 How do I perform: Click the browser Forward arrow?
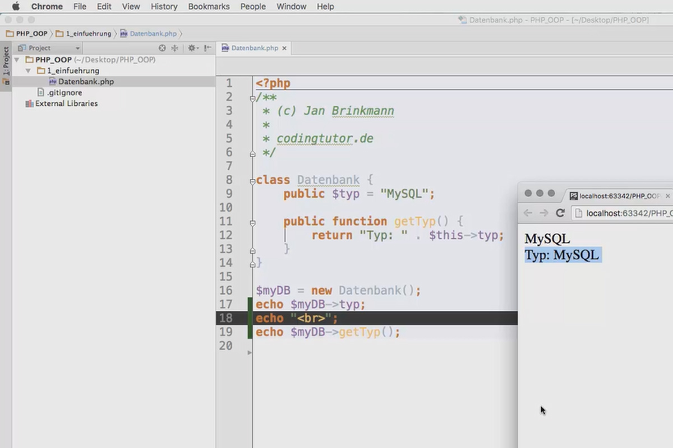point(543,213)
